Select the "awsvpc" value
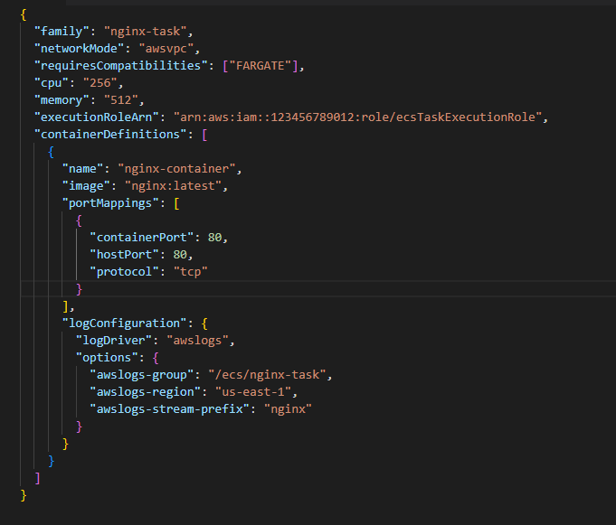The height and width of the screenshot is (525, 616). (166, 49)
